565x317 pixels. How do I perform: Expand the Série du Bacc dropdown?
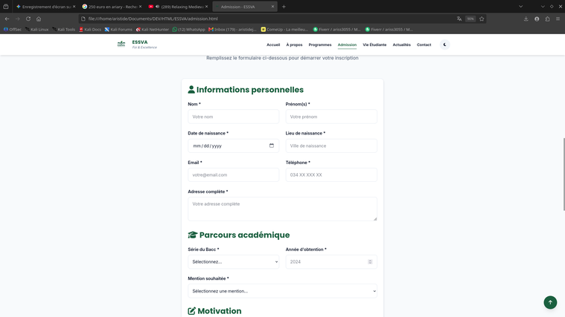tap(234, 261)
